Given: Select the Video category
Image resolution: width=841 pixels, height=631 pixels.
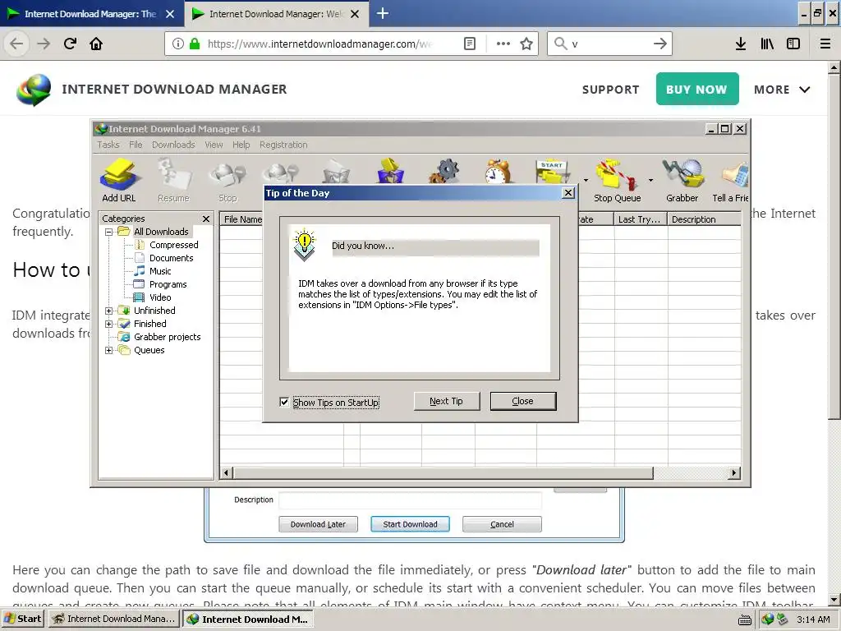Looking at the screenshot, I should pyautogui.click(x=160, y=297).
